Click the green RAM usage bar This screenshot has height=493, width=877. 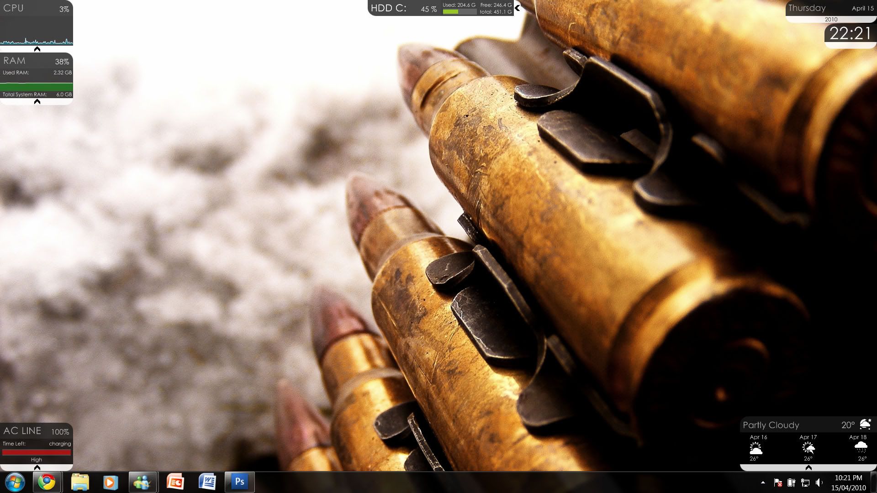click(37, 87)
